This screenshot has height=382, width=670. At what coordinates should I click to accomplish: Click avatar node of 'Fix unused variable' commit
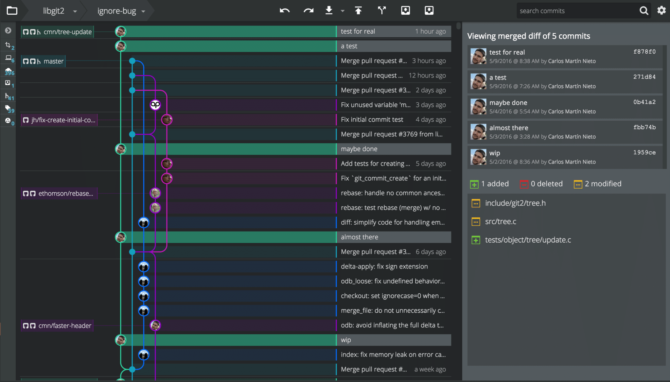155,105
